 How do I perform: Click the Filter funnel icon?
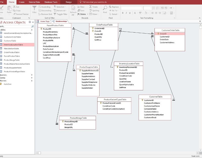[34, 8]
